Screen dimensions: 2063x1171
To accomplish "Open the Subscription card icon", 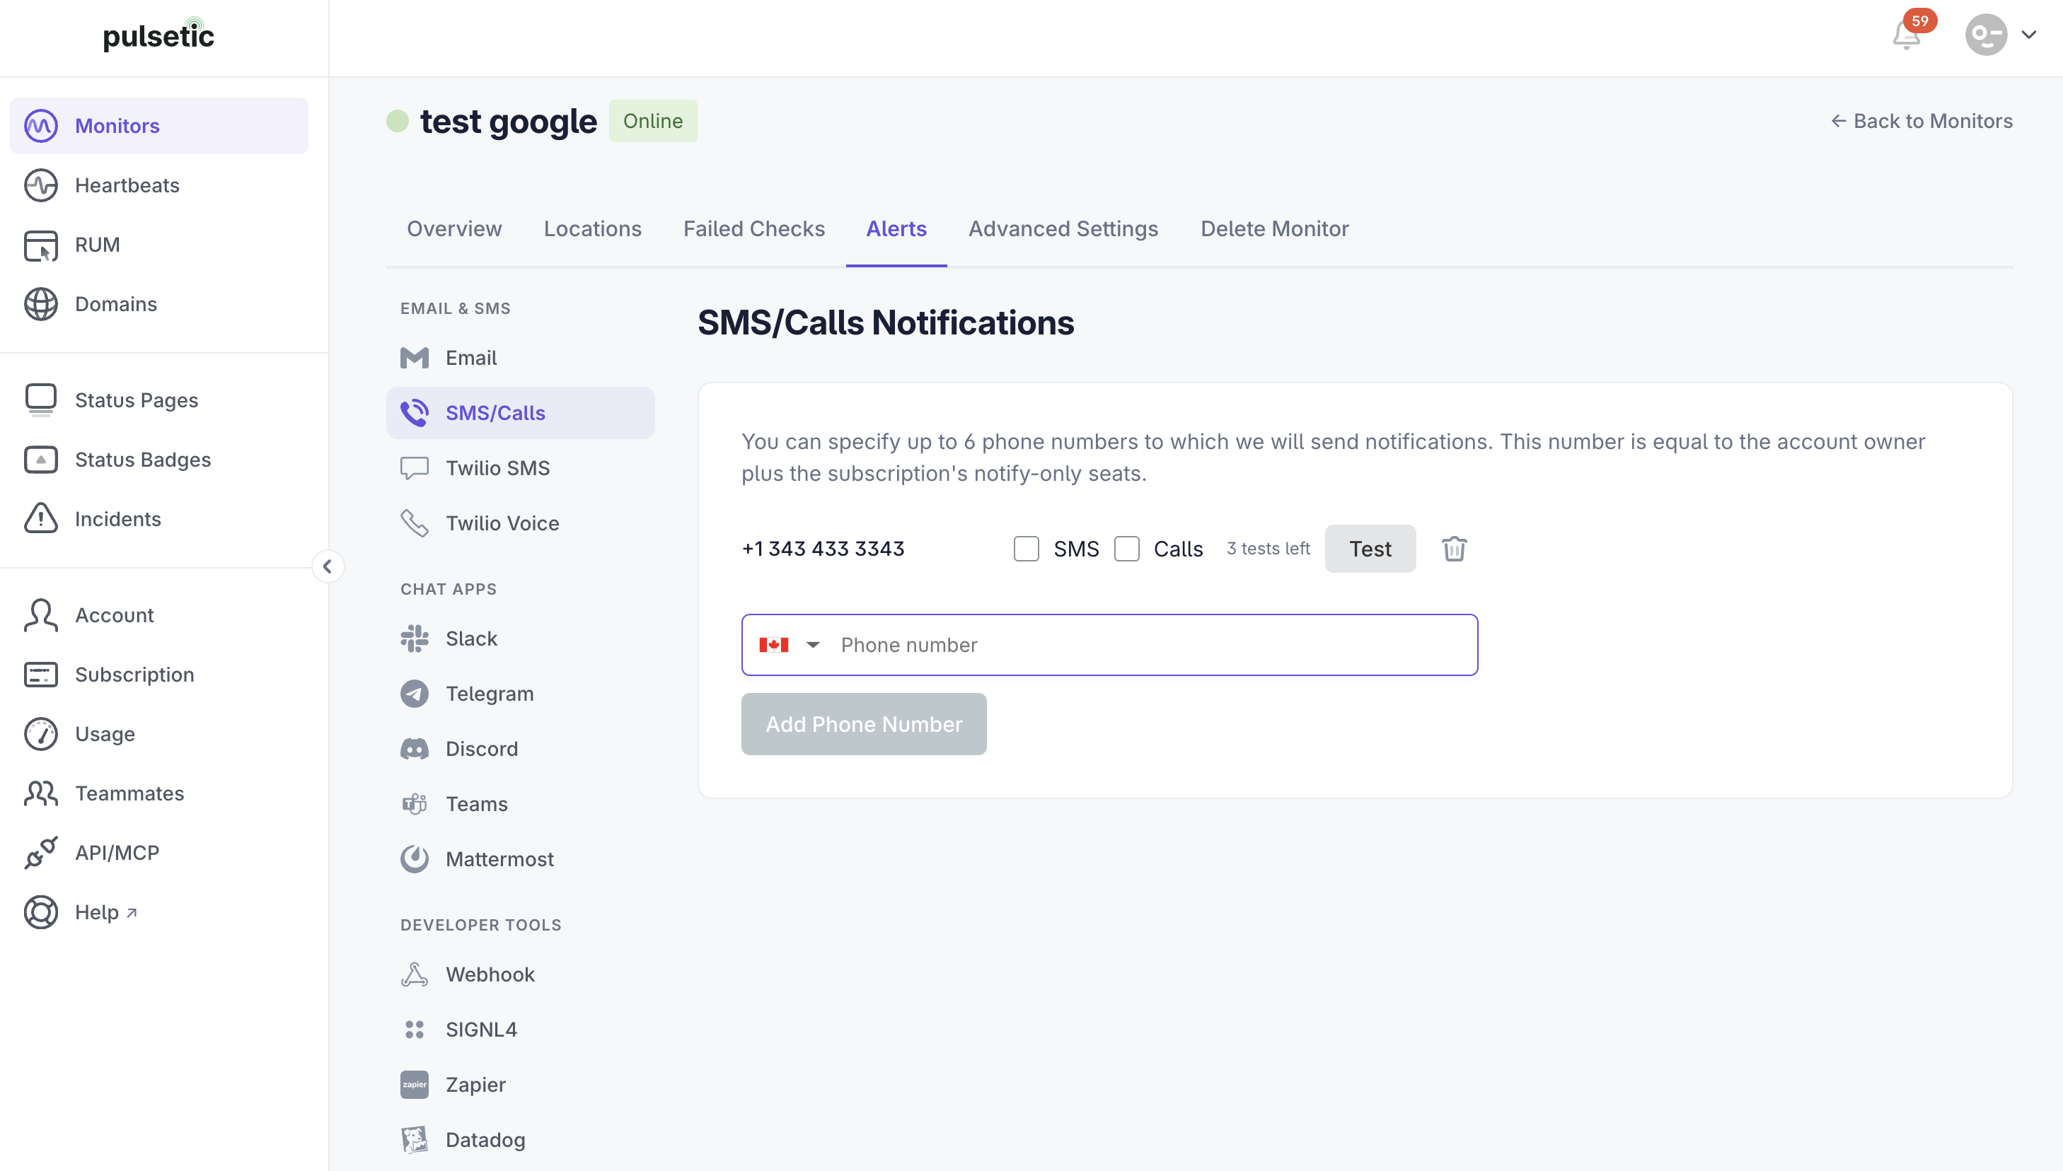I will point(41,674).
